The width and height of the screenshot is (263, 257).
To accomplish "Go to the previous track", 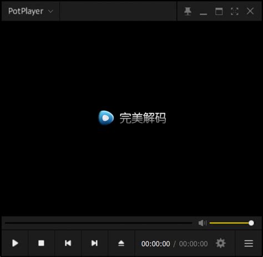I will tap(68, 243).
